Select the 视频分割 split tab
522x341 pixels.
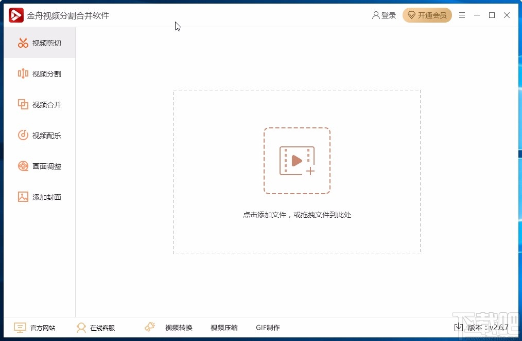coord(40,74)
